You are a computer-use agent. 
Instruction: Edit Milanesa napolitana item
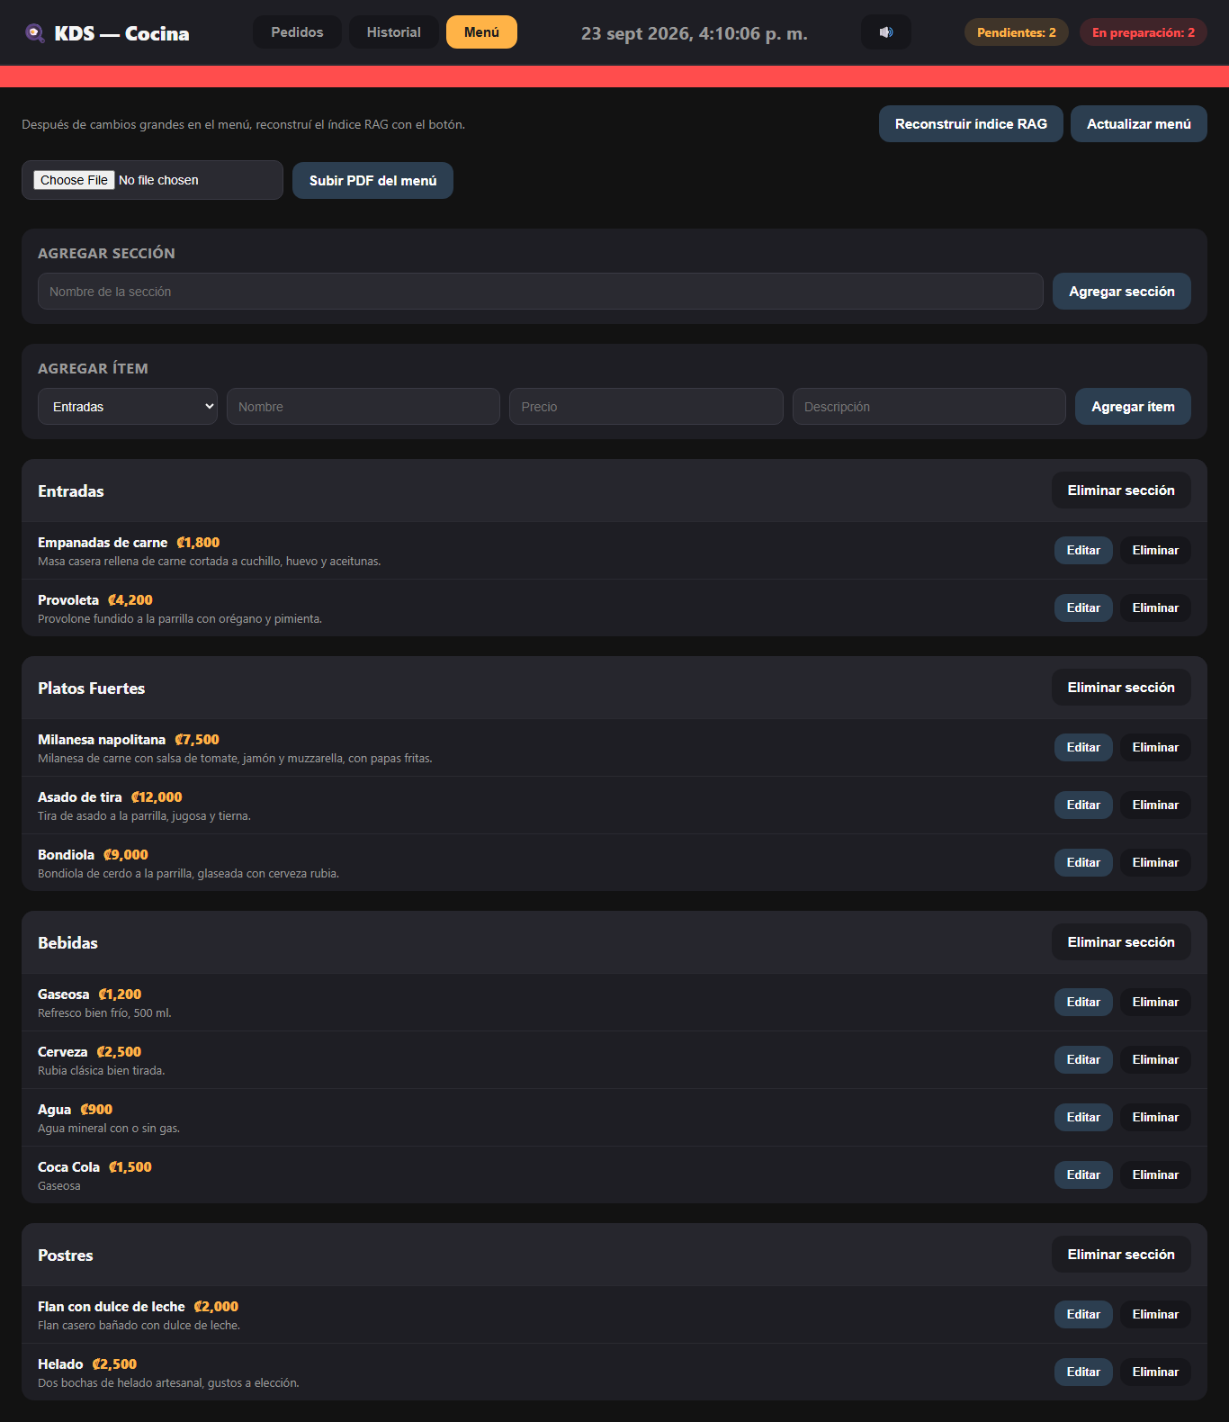pos(1083,747)
